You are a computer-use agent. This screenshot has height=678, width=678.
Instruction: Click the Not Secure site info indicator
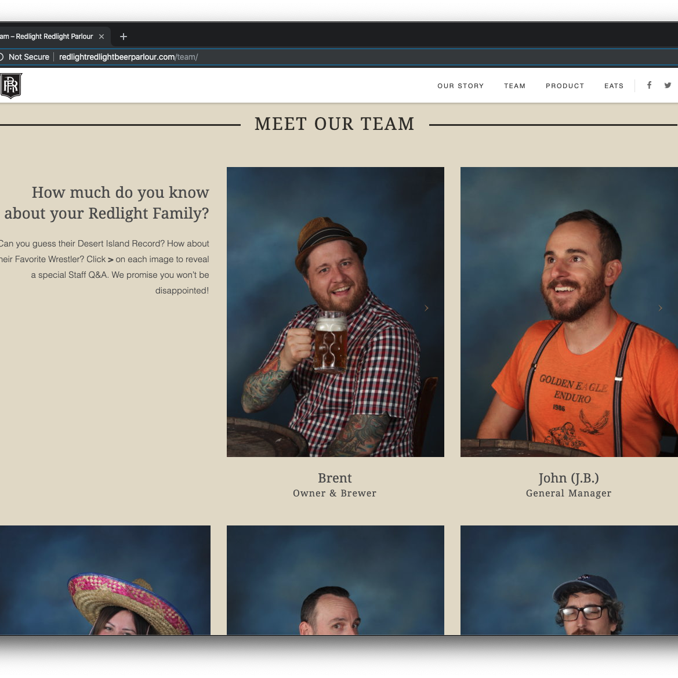pyautogui.click(x=26, y=57)
